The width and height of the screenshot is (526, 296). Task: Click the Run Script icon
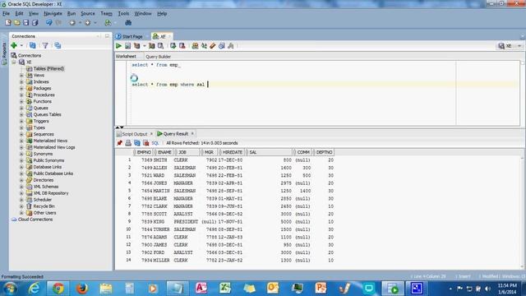coord(128,46)
